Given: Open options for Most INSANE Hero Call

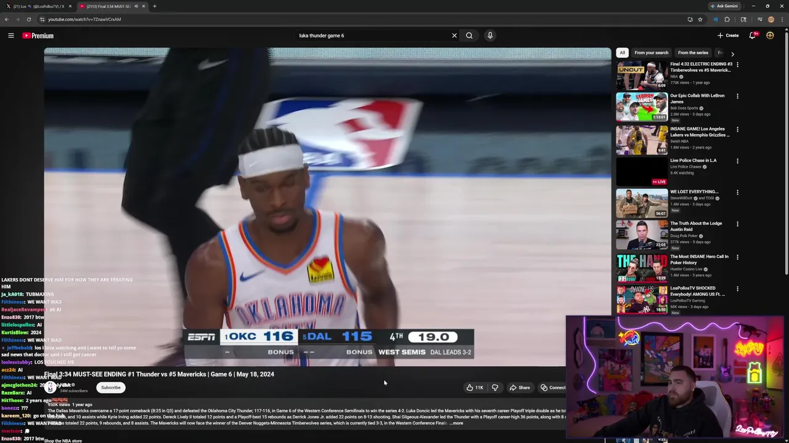Looking at the screenshot, I should 737,258.
